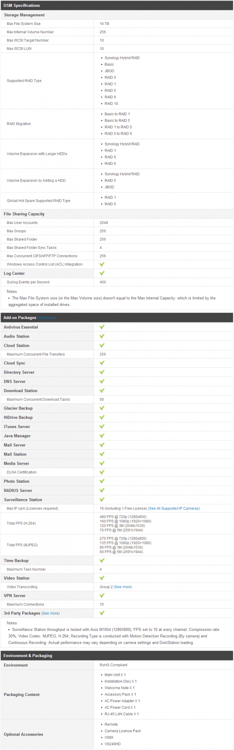Click the Glacier Backup checkmark icon
Viewport: 234px width, 750px height.
(102, 408)
